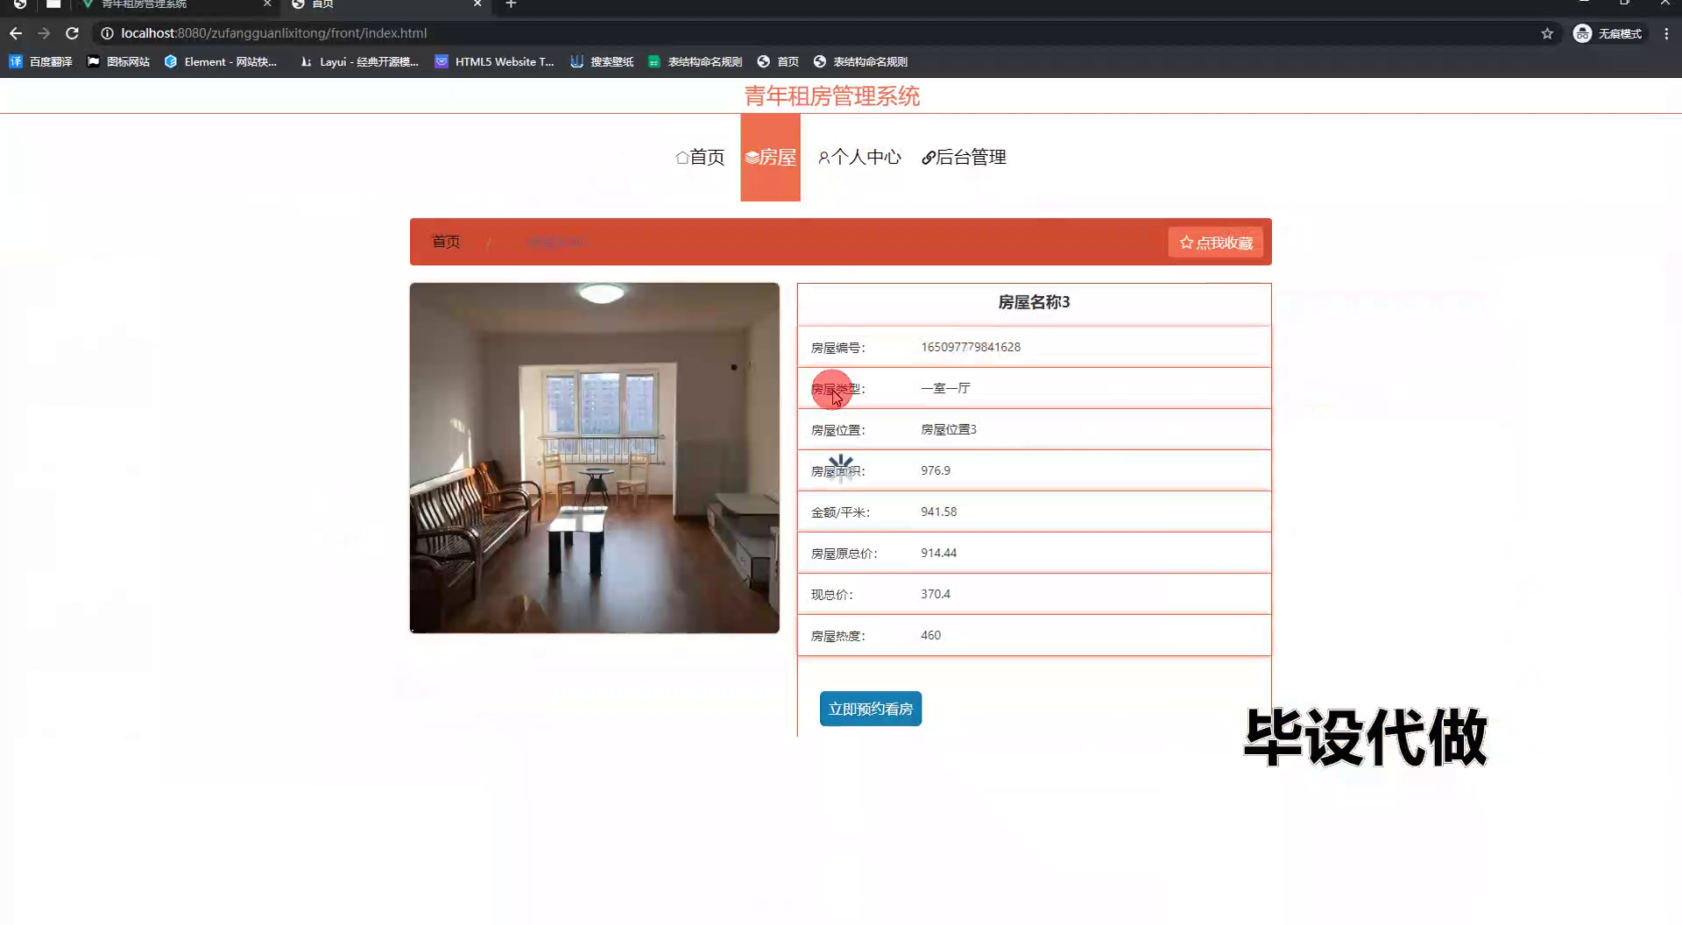The width and height of the screenshot is (1682, 925).
Task: Click the browser forward arrow
Action: [44, 33]
